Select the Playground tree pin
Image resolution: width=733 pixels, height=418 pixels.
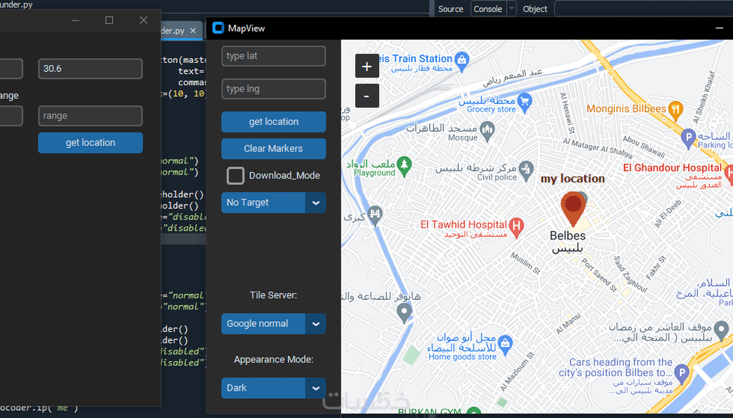404,167
